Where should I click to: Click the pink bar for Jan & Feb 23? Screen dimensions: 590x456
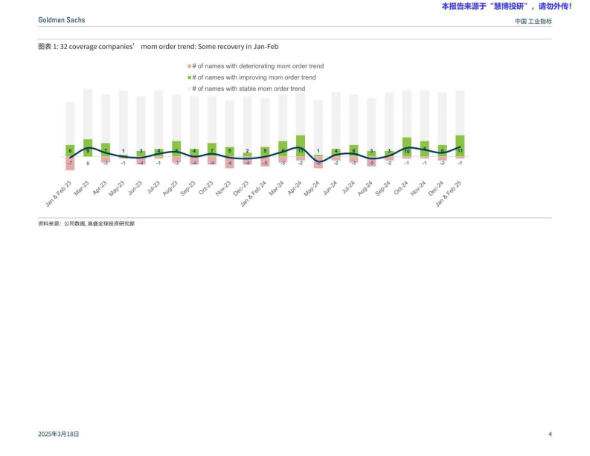pos(70,164)
